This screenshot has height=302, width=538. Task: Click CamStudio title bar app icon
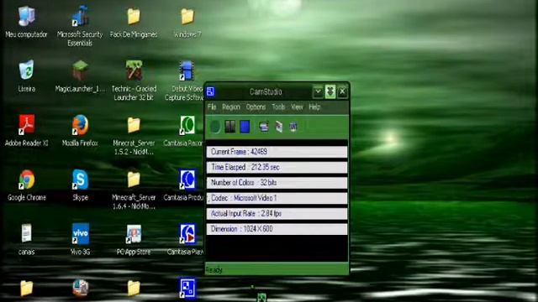tap(211, 91)
